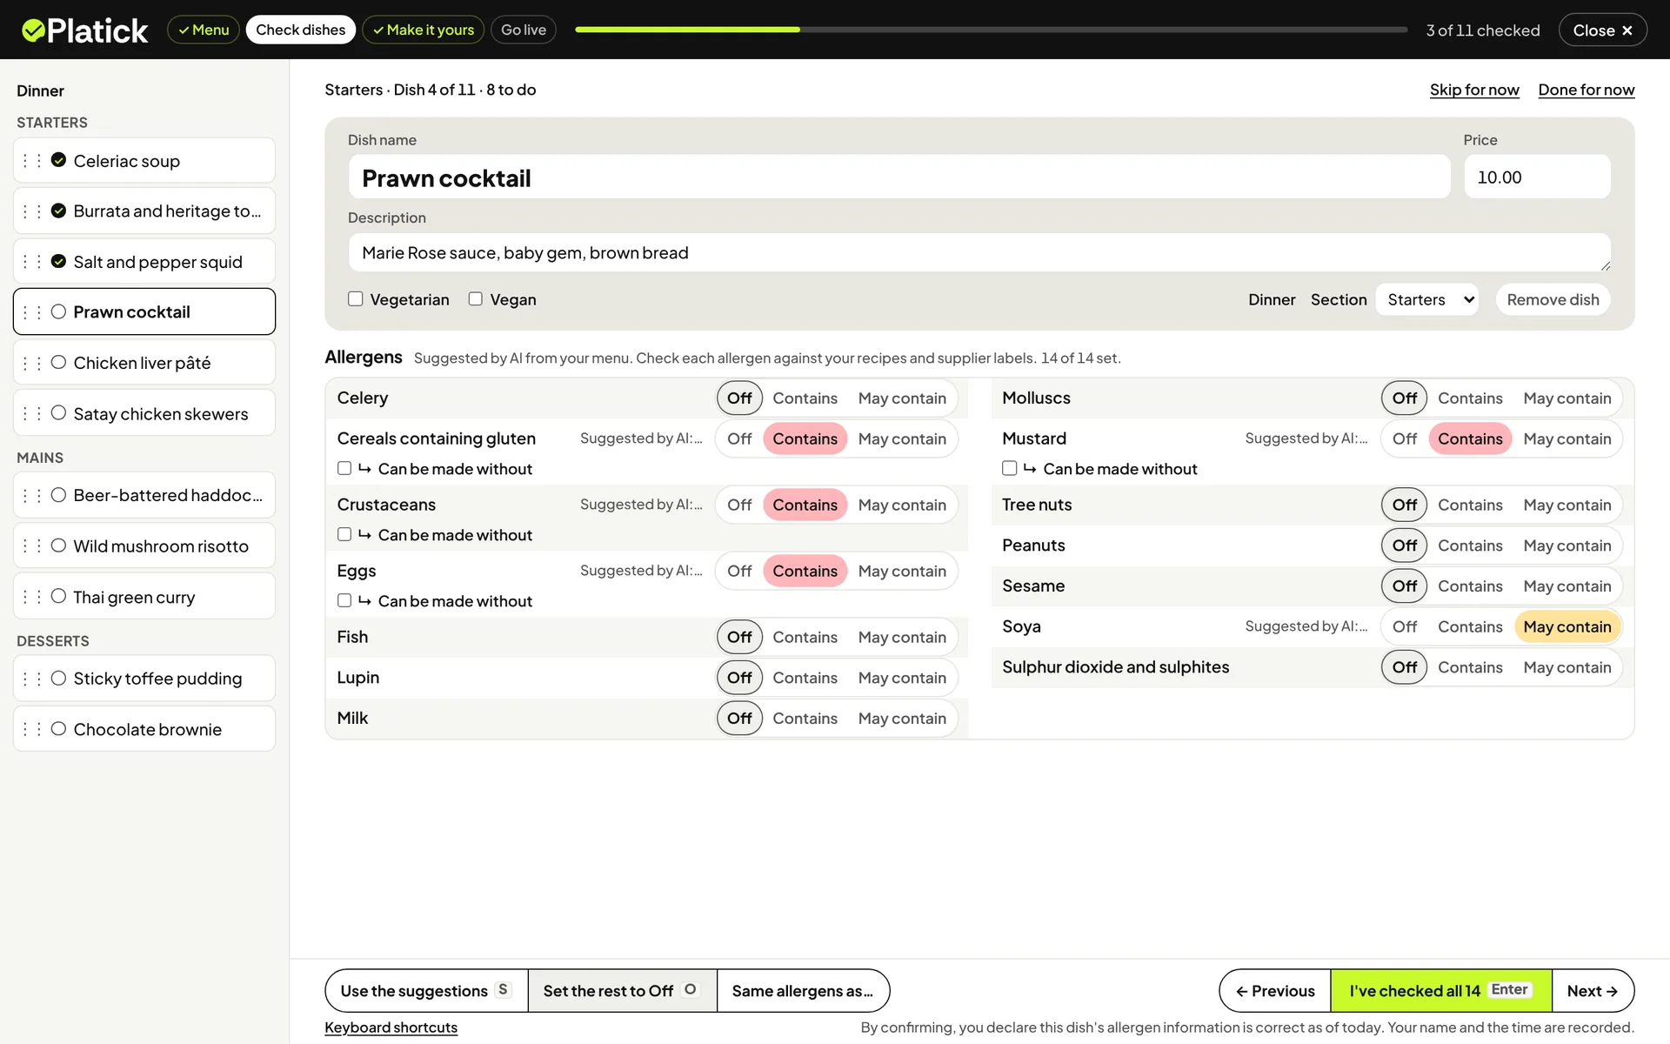The height and width of the screenshot is (1044, 1670).
Task: Switch to the Go live step
Action: 523,30
